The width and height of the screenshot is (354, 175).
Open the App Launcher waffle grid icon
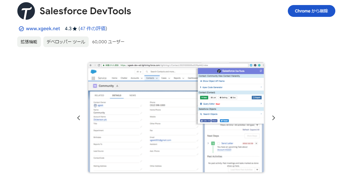(x=93, y=78)
